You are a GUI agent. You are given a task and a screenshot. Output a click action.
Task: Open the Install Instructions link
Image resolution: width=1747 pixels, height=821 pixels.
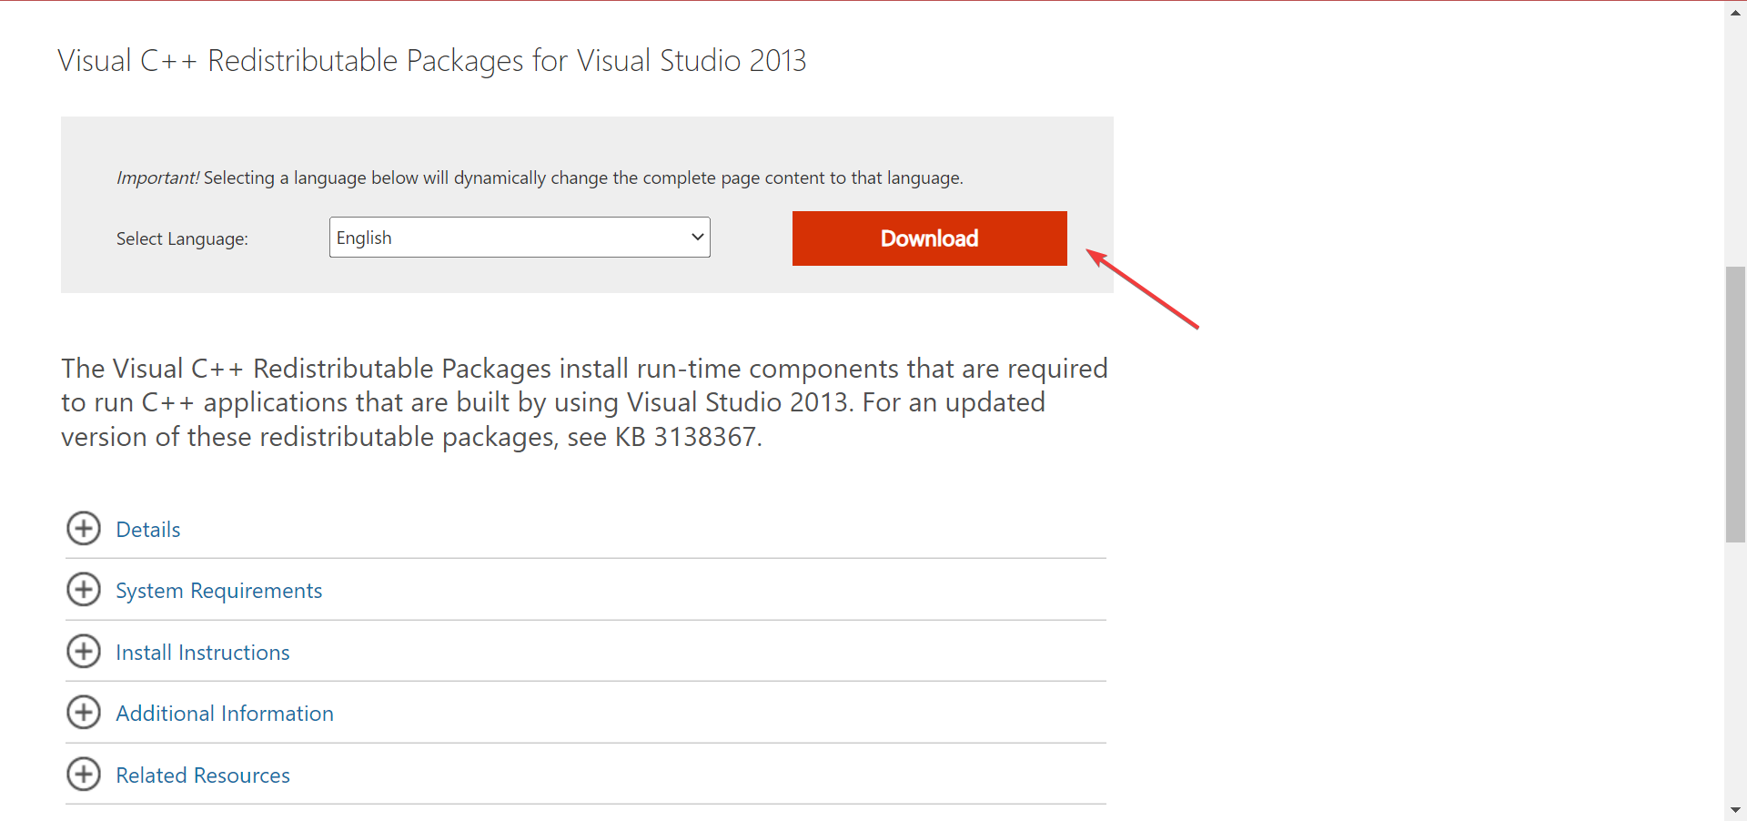203,653
